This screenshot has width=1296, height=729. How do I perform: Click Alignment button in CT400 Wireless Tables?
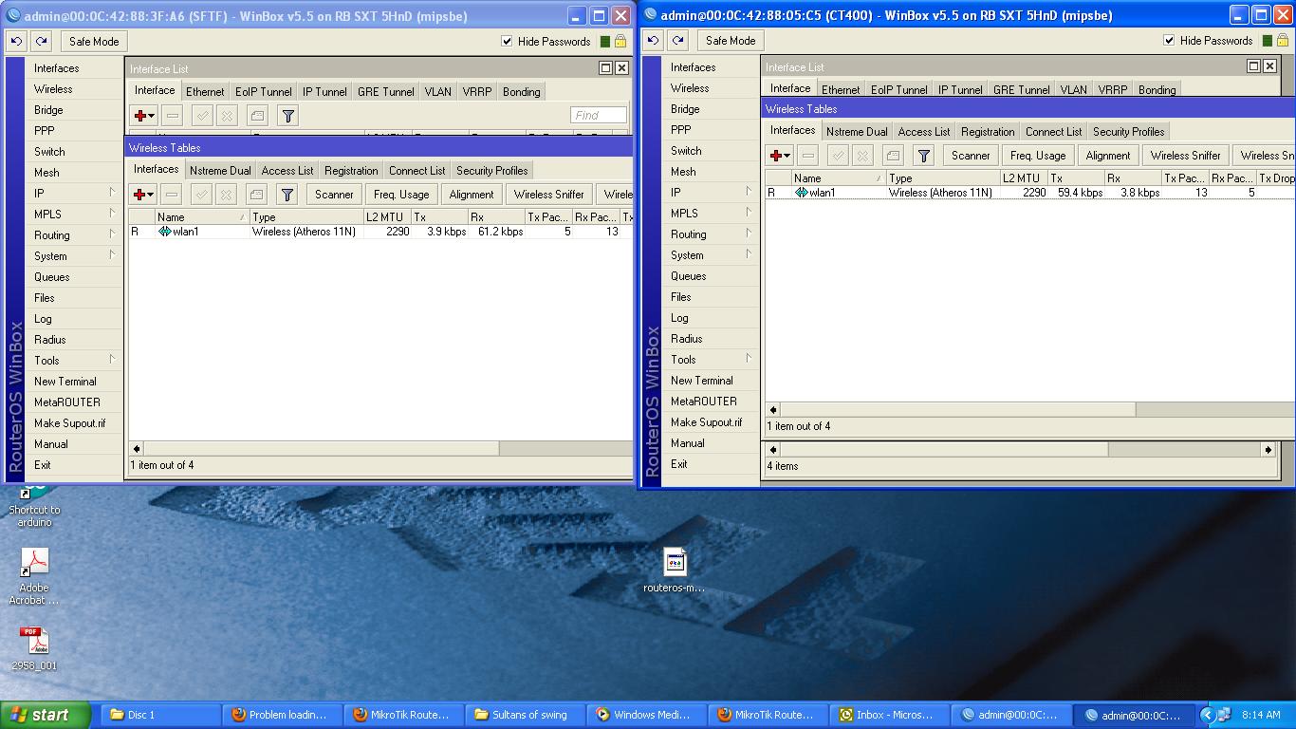[x=1108, y=156]
